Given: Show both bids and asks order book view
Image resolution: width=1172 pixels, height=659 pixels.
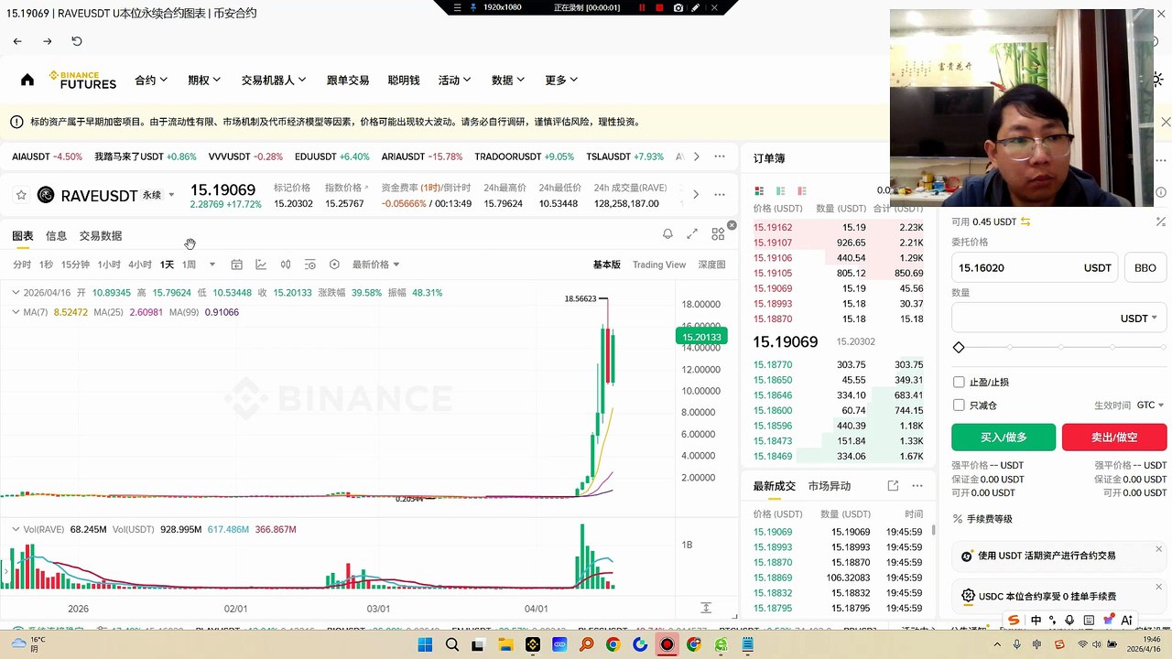Looking at the screenshot, I should tap(759, 191).
